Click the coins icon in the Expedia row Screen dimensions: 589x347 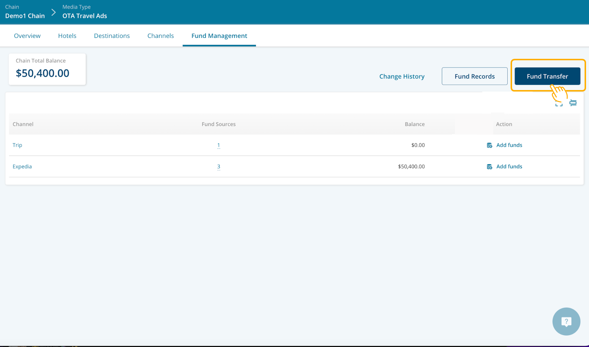489,167
